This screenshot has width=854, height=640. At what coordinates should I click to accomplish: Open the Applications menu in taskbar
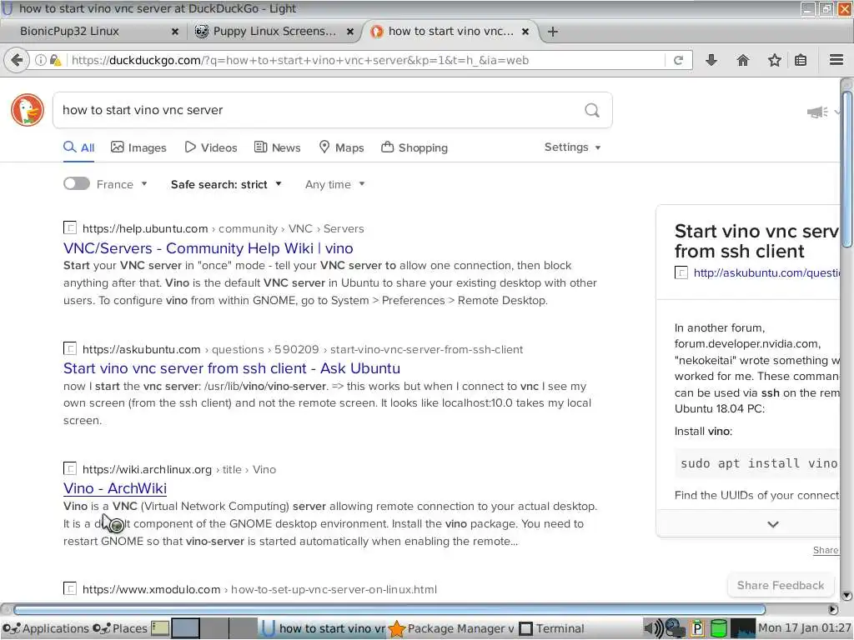pyautogui.click(x=45, y=628)
